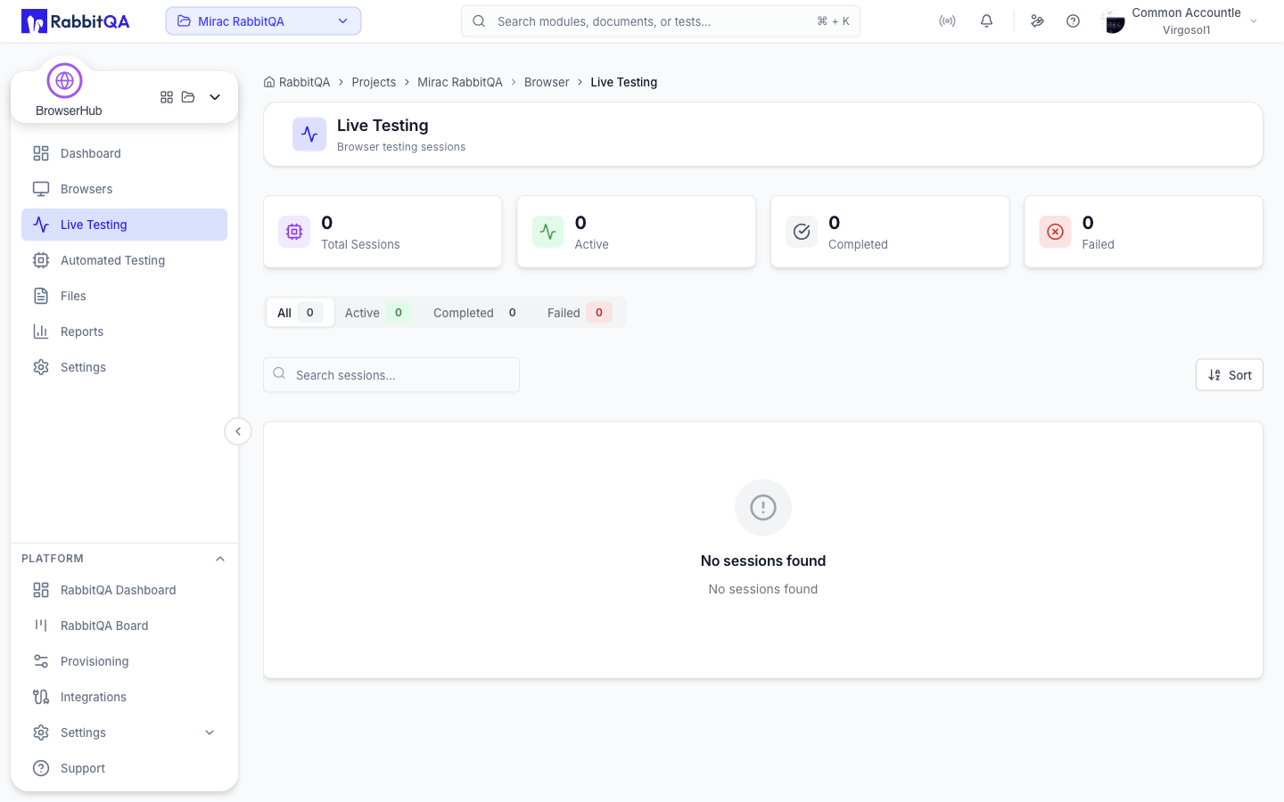Viewport: 1284px width, 802px height.
Task: Click the Automated Testing chip icon
Action: click(41, 260)
